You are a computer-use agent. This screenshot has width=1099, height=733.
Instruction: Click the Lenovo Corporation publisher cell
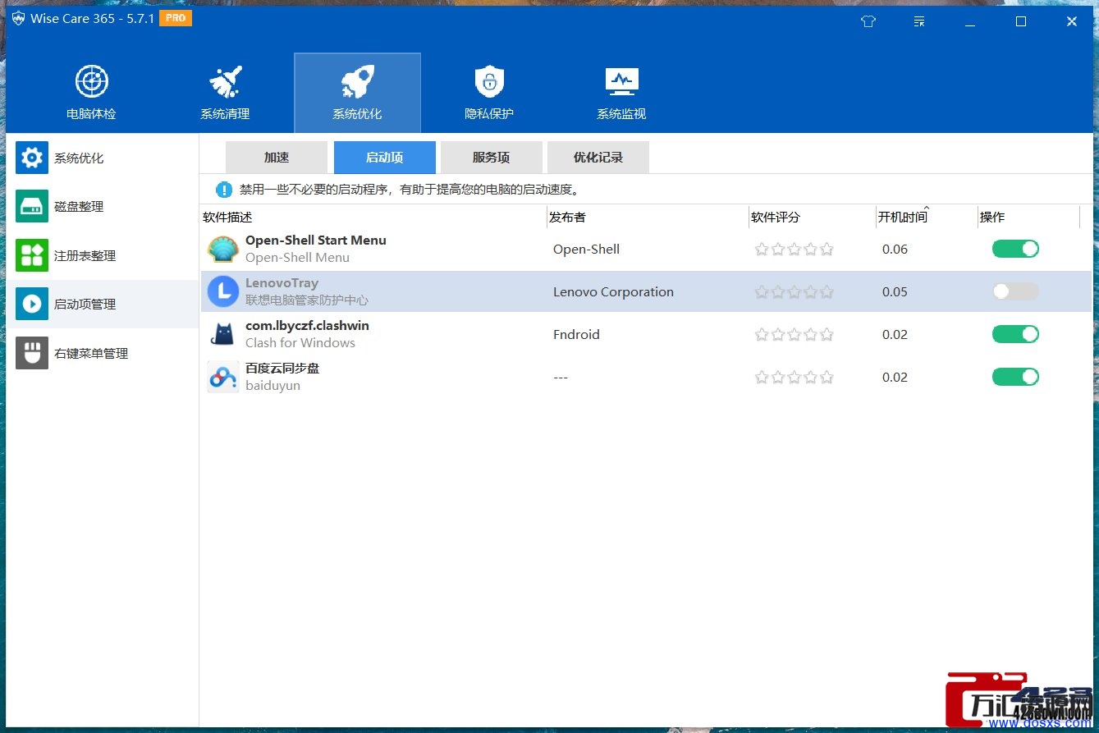click(x=613, y=291)
